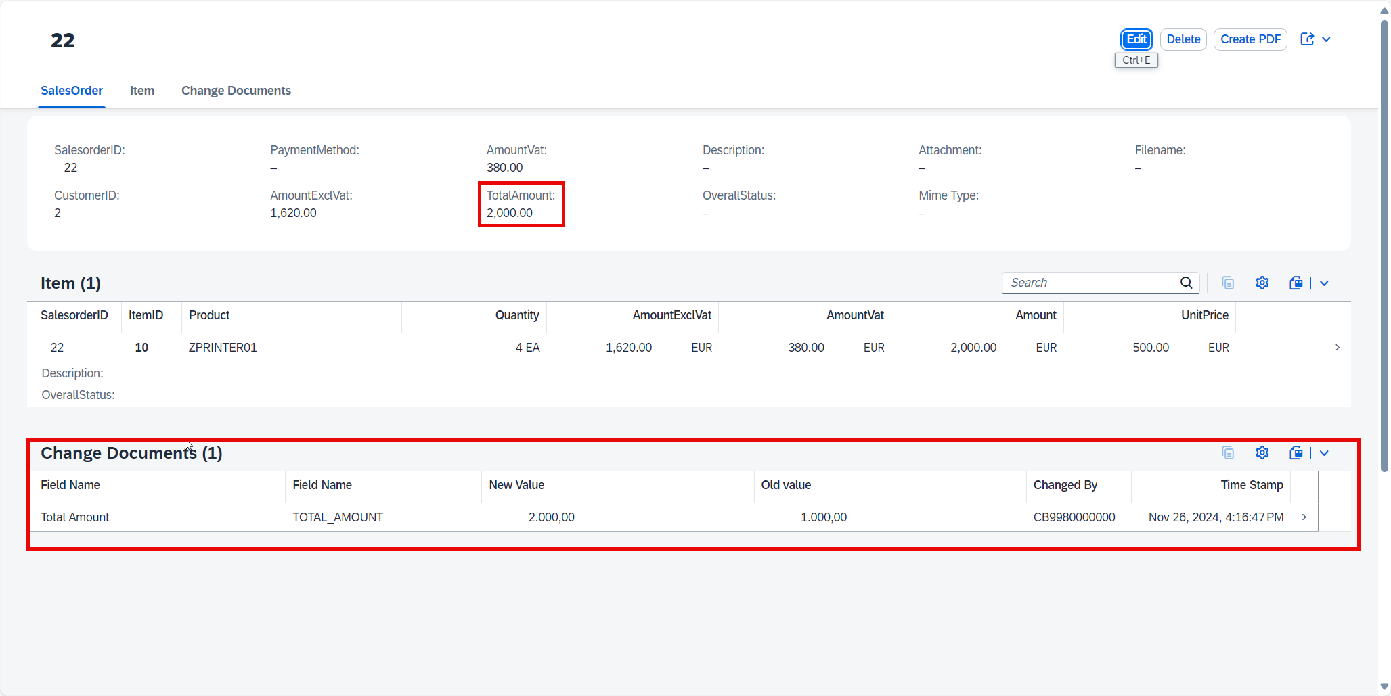Click TOTAL_AMOUNT field name cell
This screenshot has height=696, width=1391.
pos(338,517)
